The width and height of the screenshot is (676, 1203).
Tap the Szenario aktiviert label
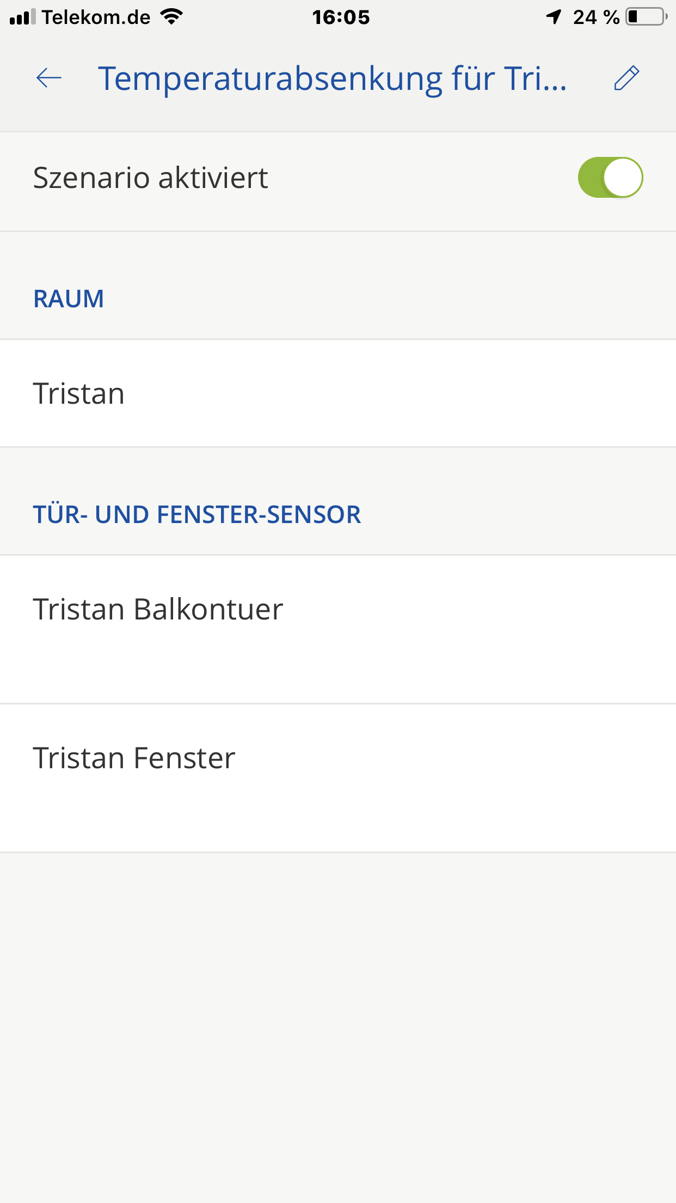151,178
